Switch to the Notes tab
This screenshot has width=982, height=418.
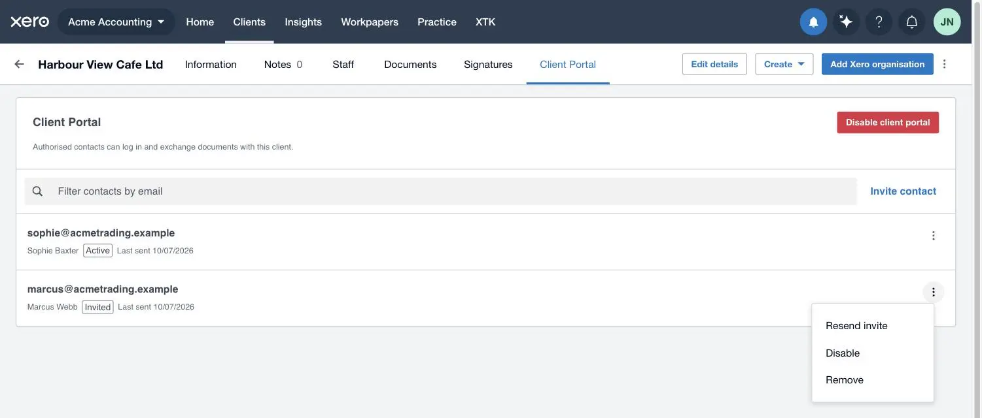pyautogui.click(x=283, y=64)
